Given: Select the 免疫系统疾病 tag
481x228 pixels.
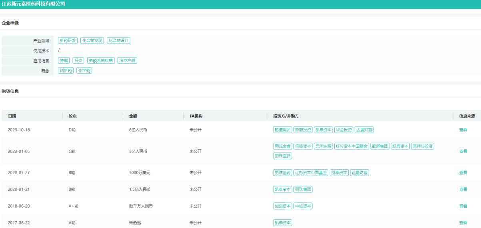Looking at the screenshot, I should (x=101, y=61).
